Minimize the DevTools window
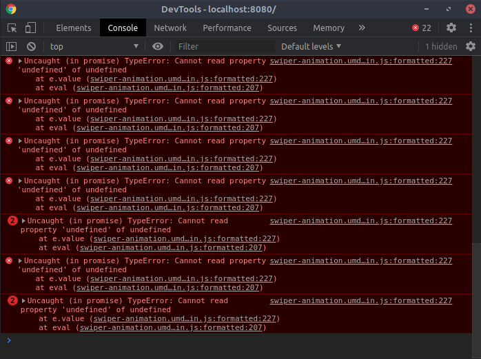The image size is (481, 359). click(427, 9)
